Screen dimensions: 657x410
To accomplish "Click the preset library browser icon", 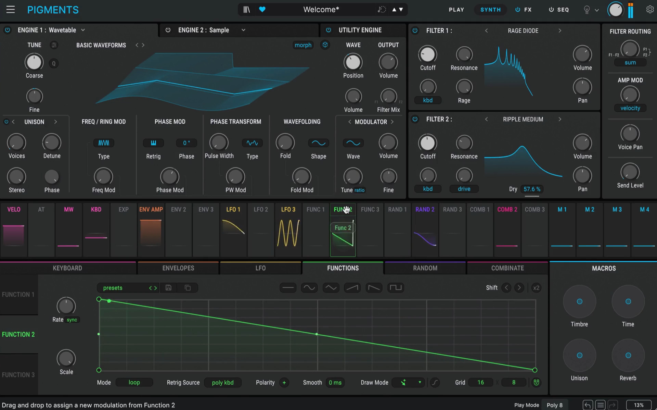I will [246, 10].
